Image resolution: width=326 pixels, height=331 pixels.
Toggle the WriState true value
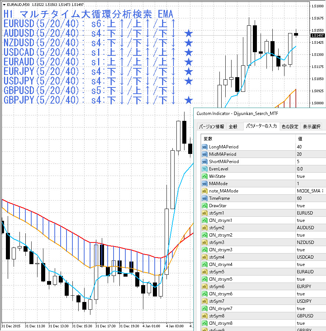pos(301,176)
